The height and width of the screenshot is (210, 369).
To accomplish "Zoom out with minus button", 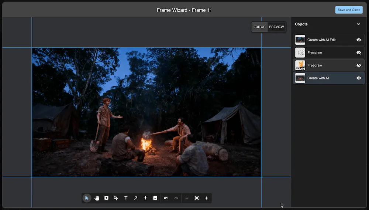I will tap(187, 198).
